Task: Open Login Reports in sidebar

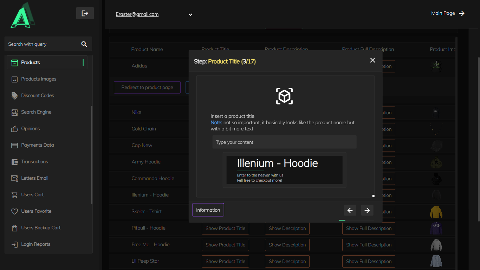Action: (x=35, y=244)
